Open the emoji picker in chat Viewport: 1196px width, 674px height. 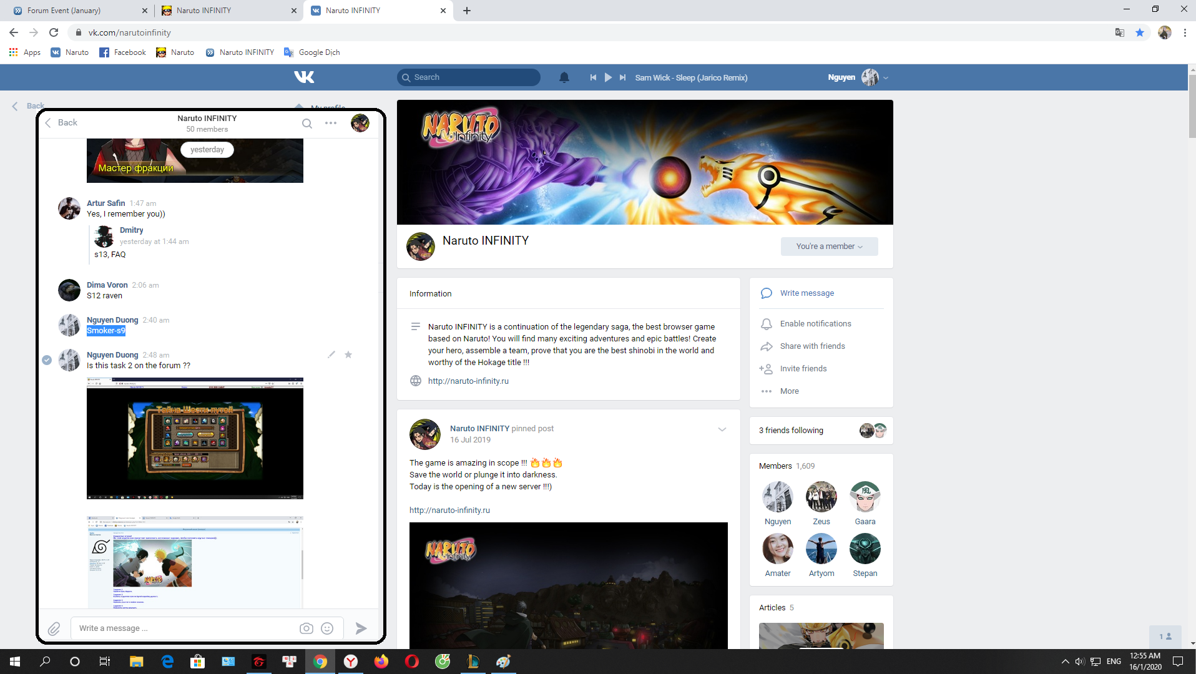pos(327,628)
